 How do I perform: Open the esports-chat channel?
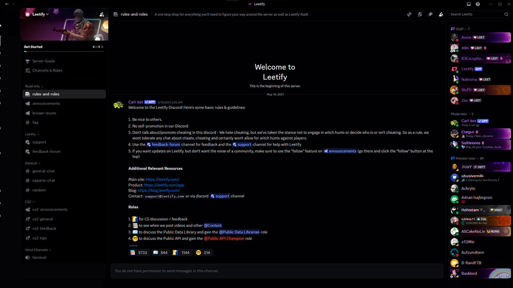click(64, 180)
